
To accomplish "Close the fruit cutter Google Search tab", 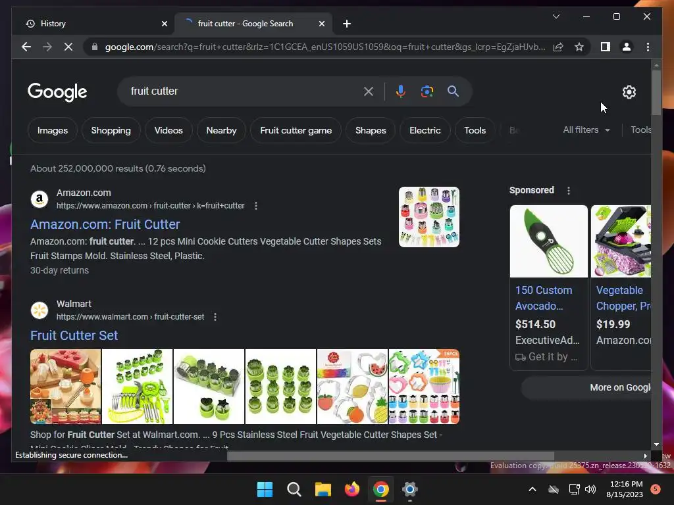I will click(x=321, y=24).
